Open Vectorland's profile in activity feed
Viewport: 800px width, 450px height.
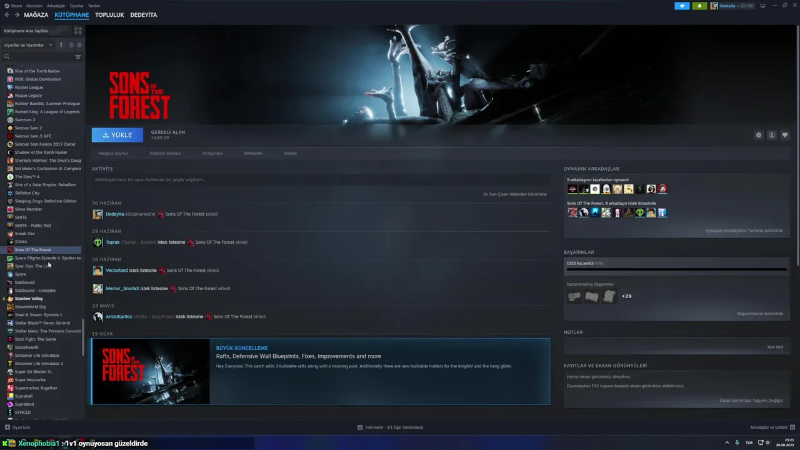pos(117,271)
